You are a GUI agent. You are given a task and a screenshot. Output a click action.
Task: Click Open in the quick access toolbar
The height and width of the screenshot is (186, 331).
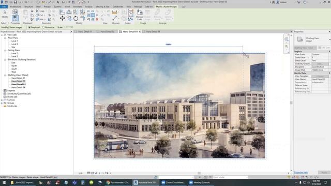(x=11, y=2)
